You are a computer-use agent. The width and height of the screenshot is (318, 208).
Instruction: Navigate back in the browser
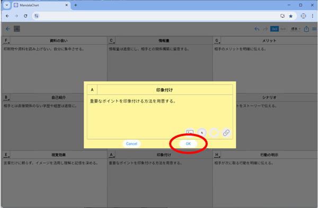coord(7,16)
